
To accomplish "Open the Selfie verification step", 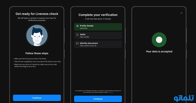I will 98,36.
